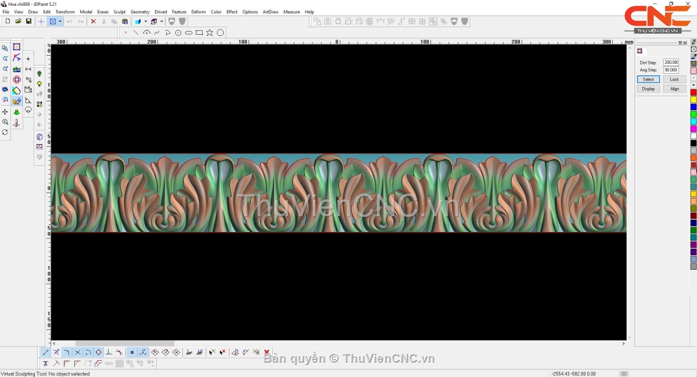The image size is (697, 377).
Task: Expand the selection box mode dropdown arrow
Action: pos(60,21)
